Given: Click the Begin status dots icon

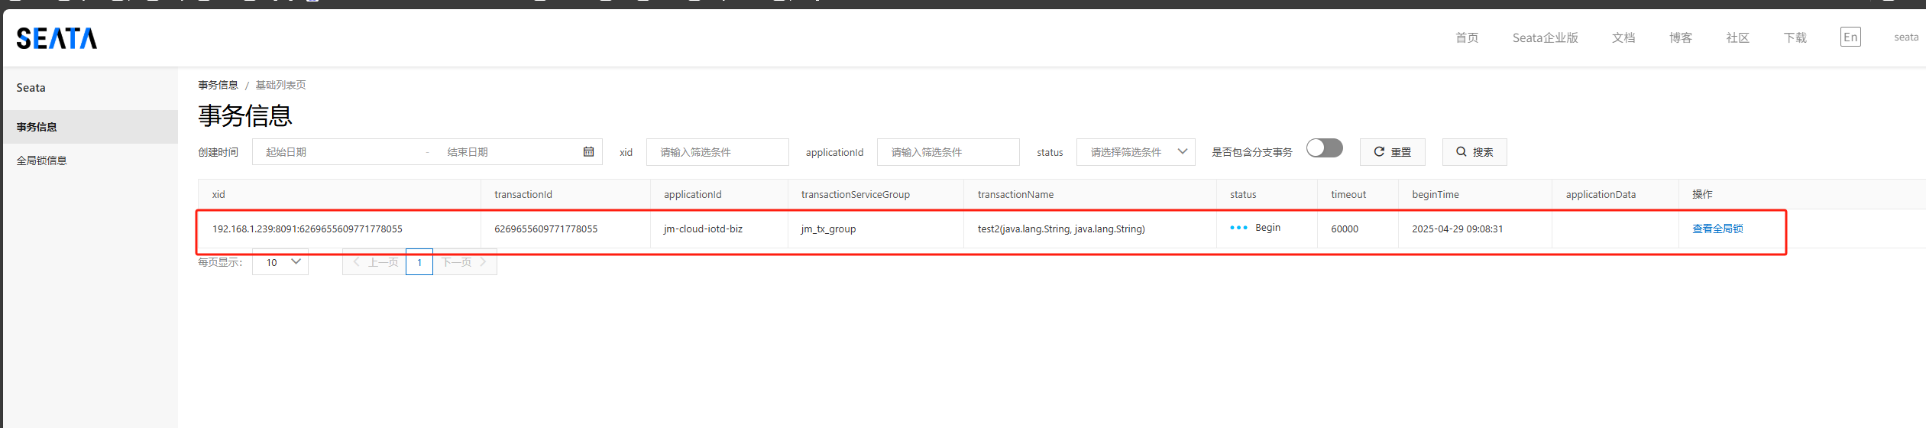Looking at the screenshot, I should click(1238, 228).
